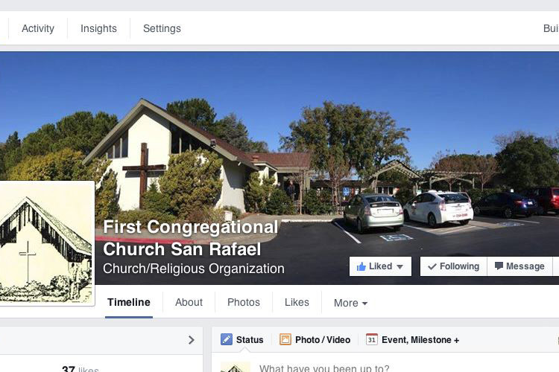Click the Following checkmark icon

(x=432, y=266)
